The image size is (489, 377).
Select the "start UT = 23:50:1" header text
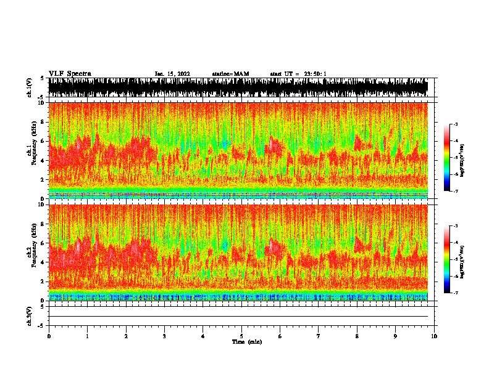(298, 74)
